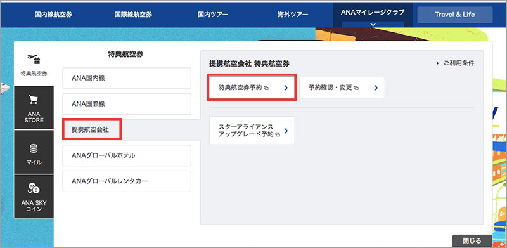Open the 国内ツアー menu

click(213, 15)
